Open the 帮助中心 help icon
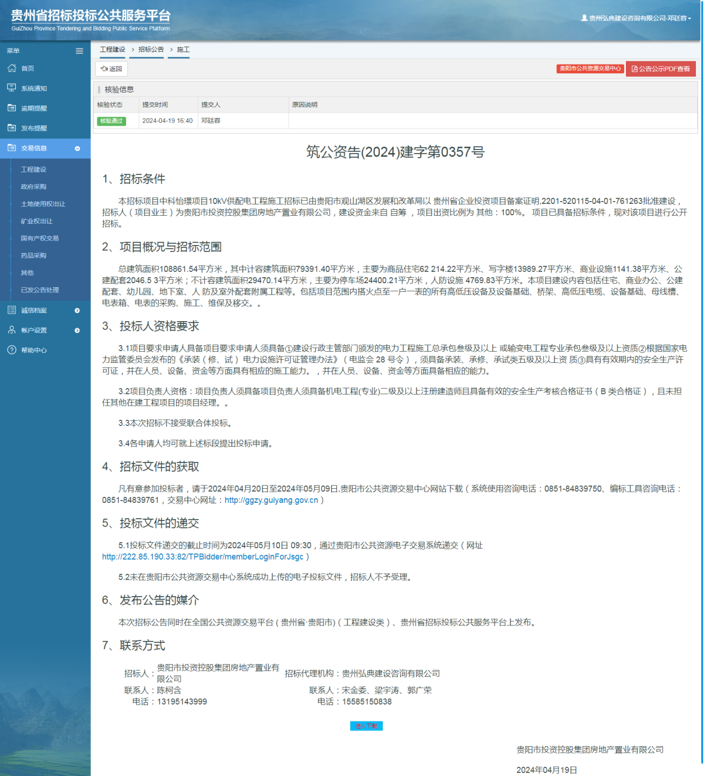Screen dimensions: 704x776 12,350
